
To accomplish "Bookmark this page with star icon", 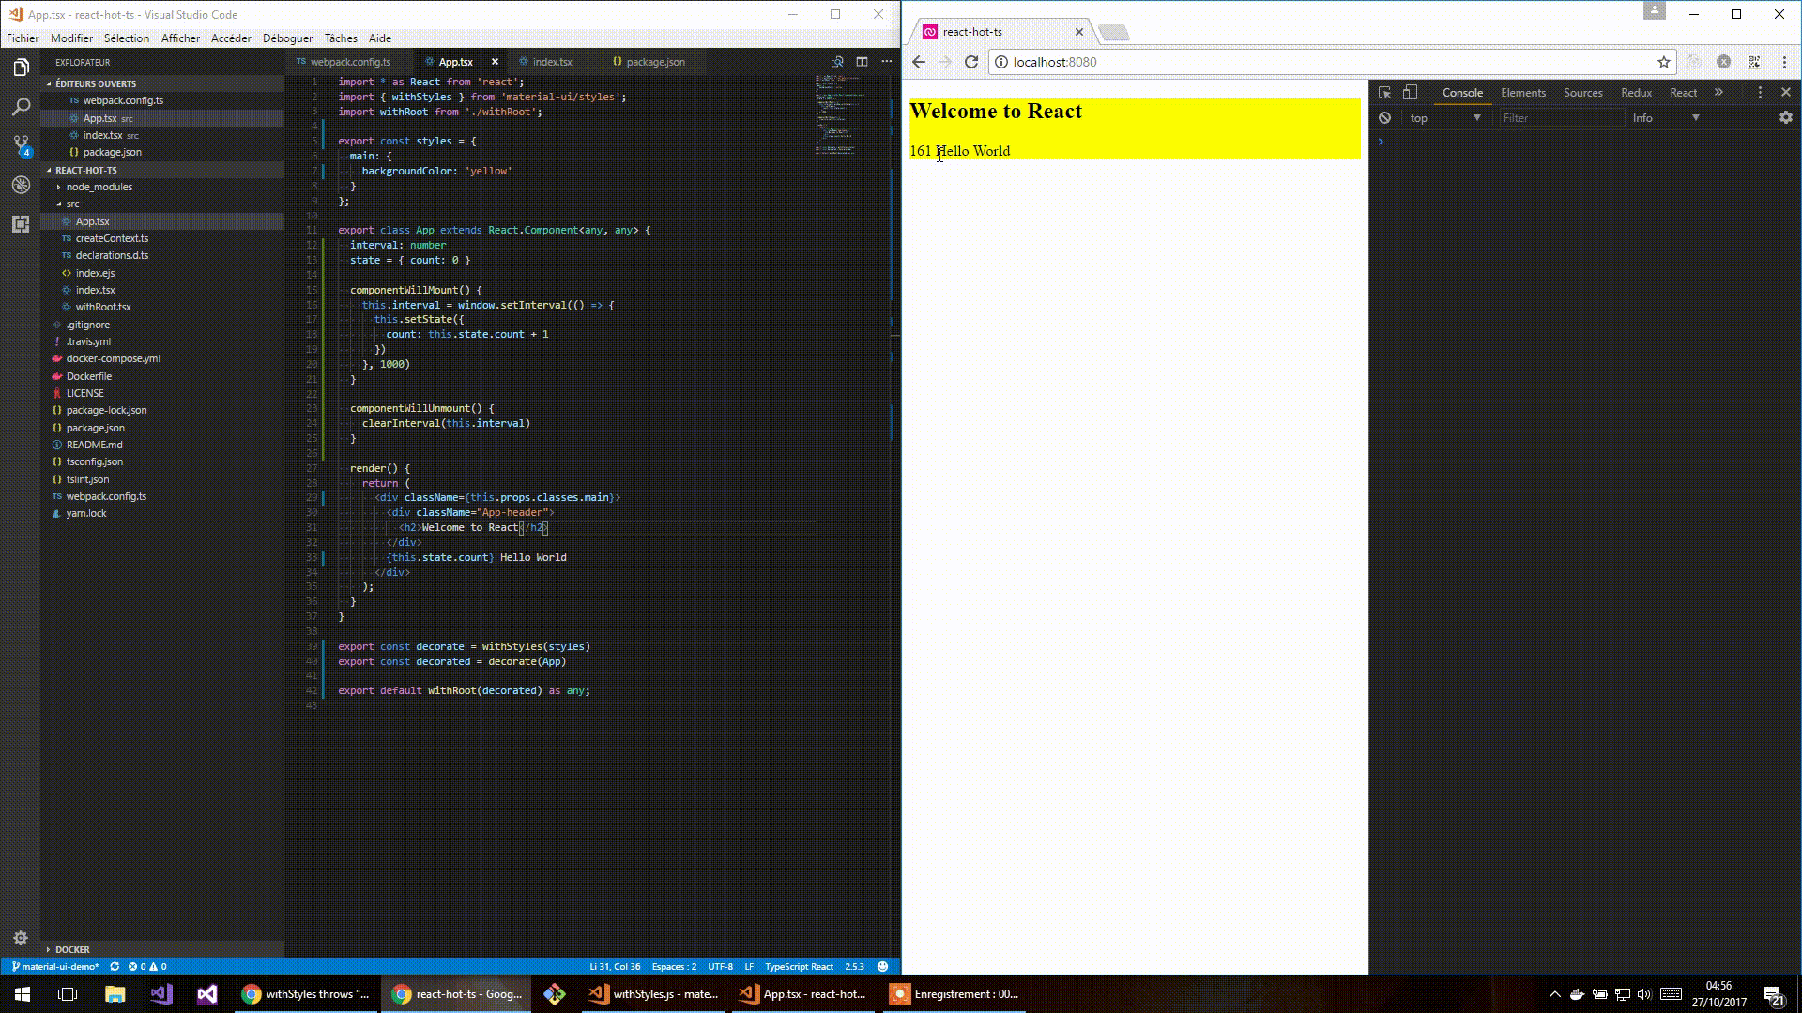I will [1663, 62].
